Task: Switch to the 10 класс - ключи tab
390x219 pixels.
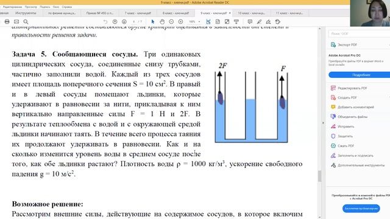Action: (x=251, y=13)
